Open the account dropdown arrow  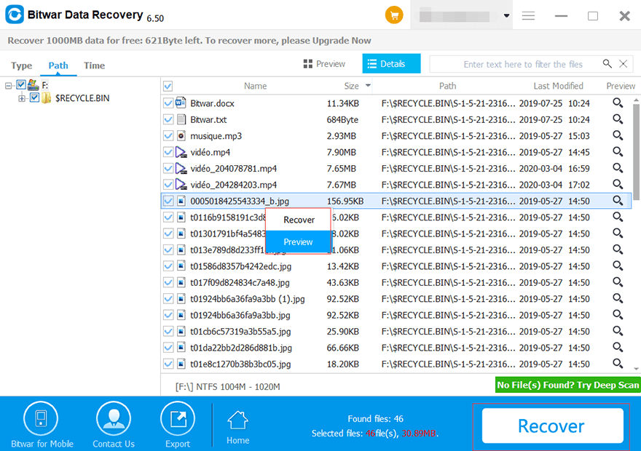506,15
